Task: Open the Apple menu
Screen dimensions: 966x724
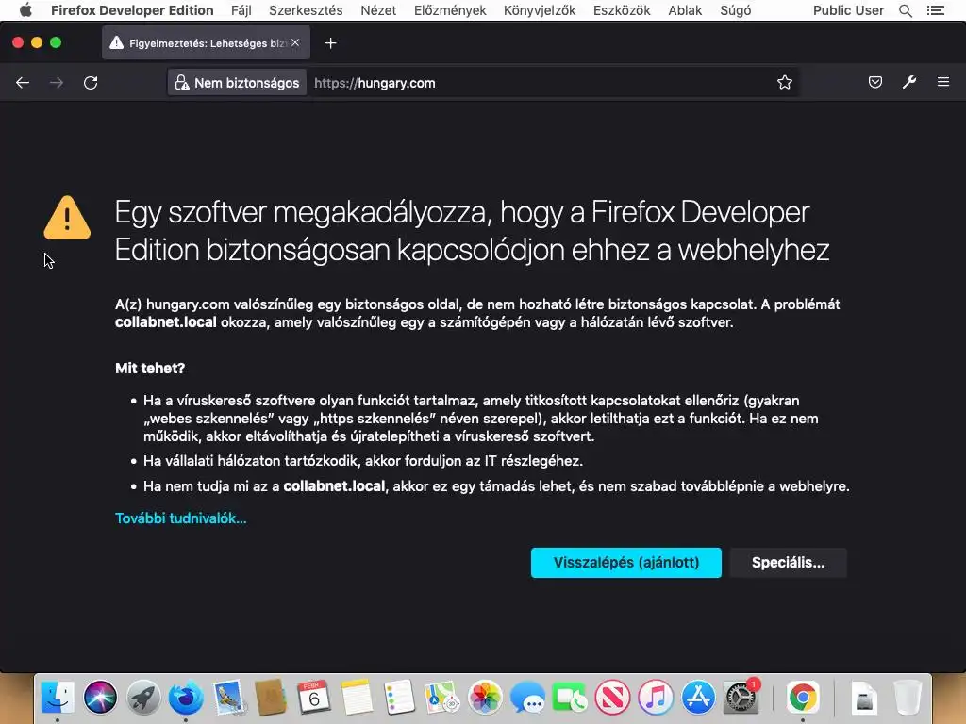Action: [25, 10]
